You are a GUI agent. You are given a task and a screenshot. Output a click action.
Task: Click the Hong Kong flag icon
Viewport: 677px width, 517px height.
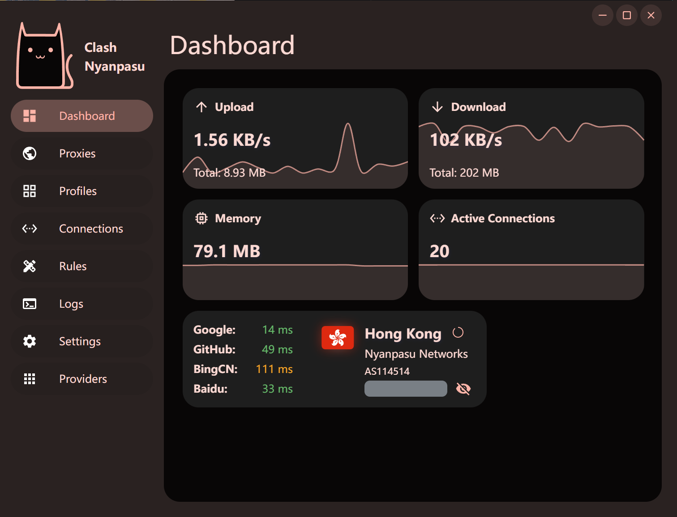[338, 338]
